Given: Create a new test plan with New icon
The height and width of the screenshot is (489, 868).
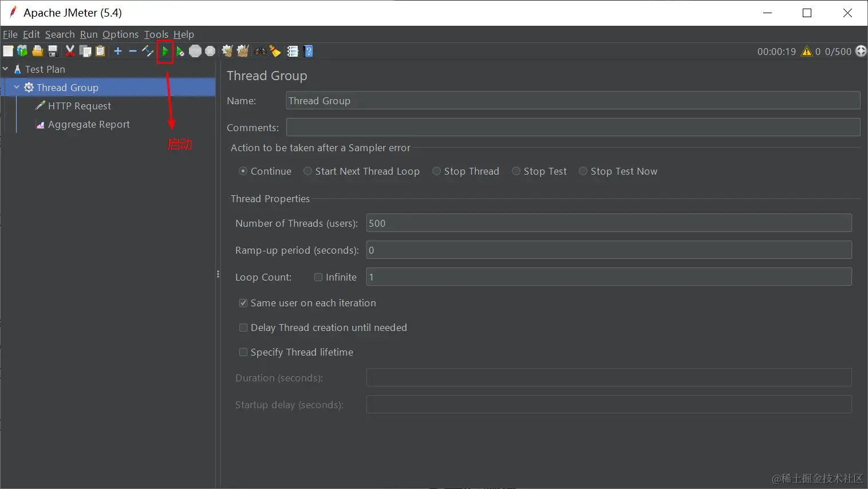Looking at the screenshot, I should 8,52.
